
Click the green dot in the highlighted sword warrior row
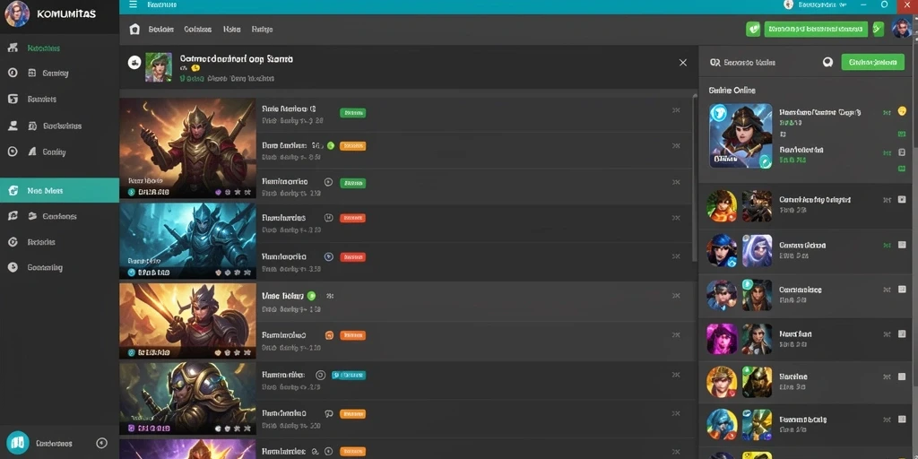point(311,296)
